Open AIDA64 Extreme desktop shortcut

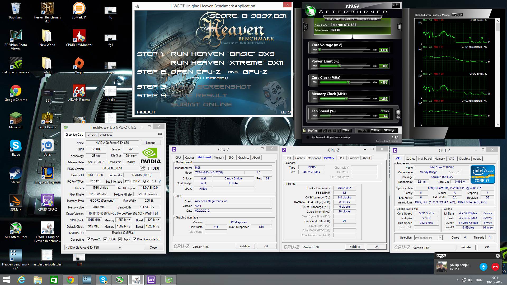79,93
